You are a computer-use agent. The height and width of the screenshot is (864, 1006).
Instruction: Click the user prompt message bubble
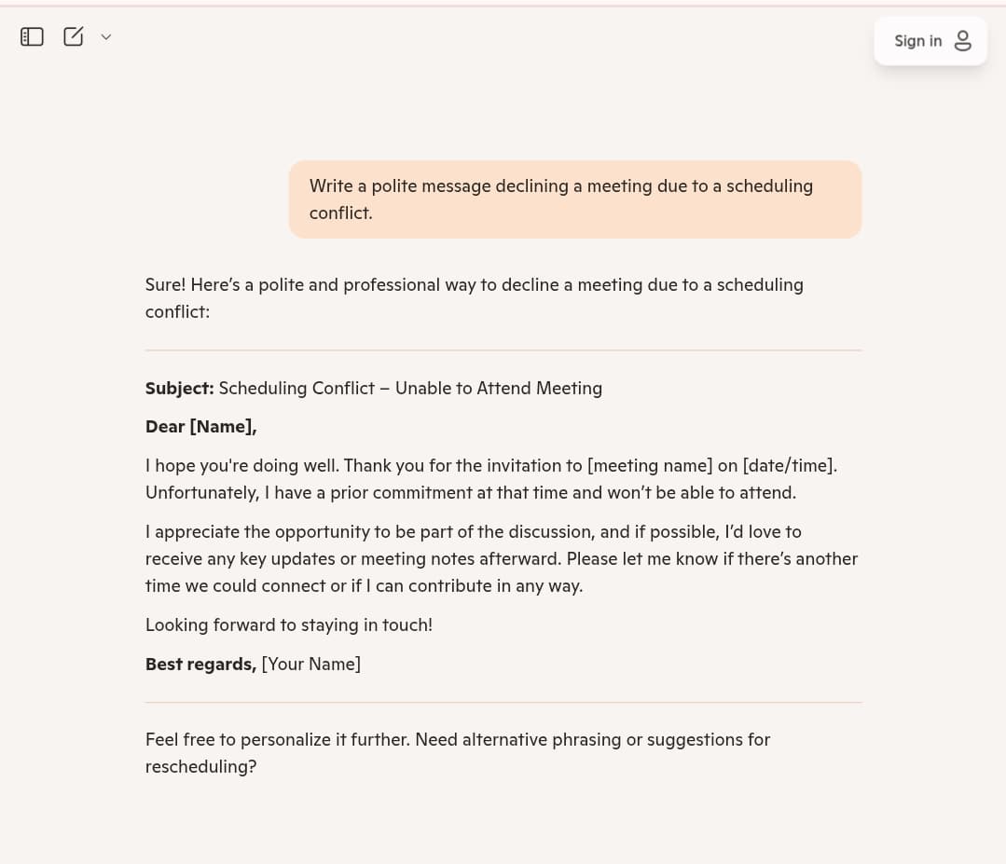[574, 199]
